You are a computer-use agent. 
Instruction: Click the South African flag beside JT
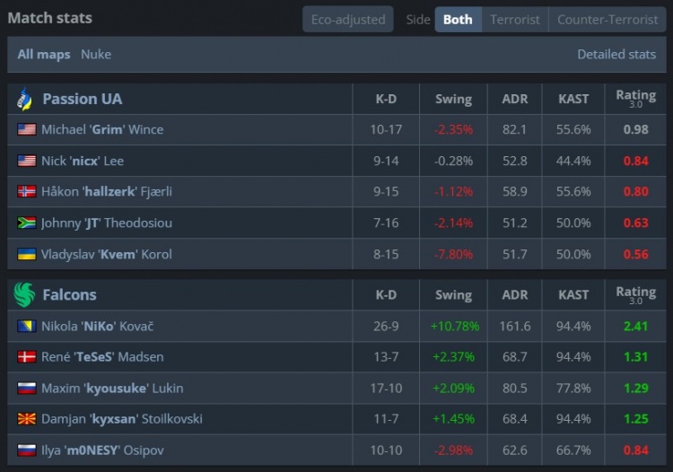click(26, 223)
